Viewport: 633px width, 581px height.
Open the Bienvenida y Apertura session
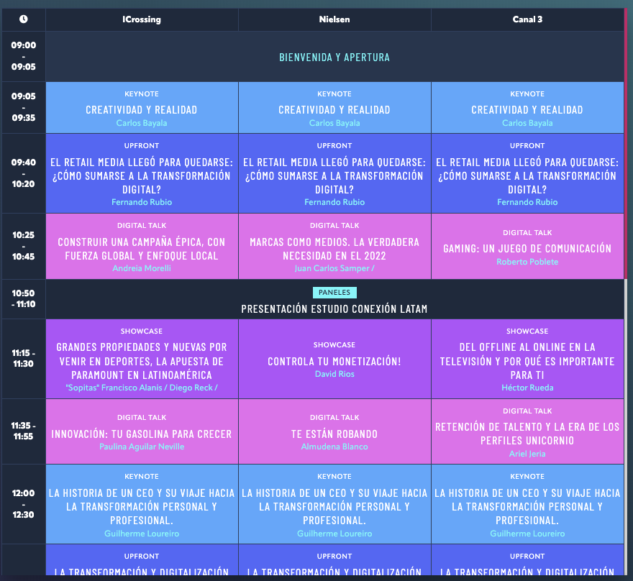click(x=334, y=58)
